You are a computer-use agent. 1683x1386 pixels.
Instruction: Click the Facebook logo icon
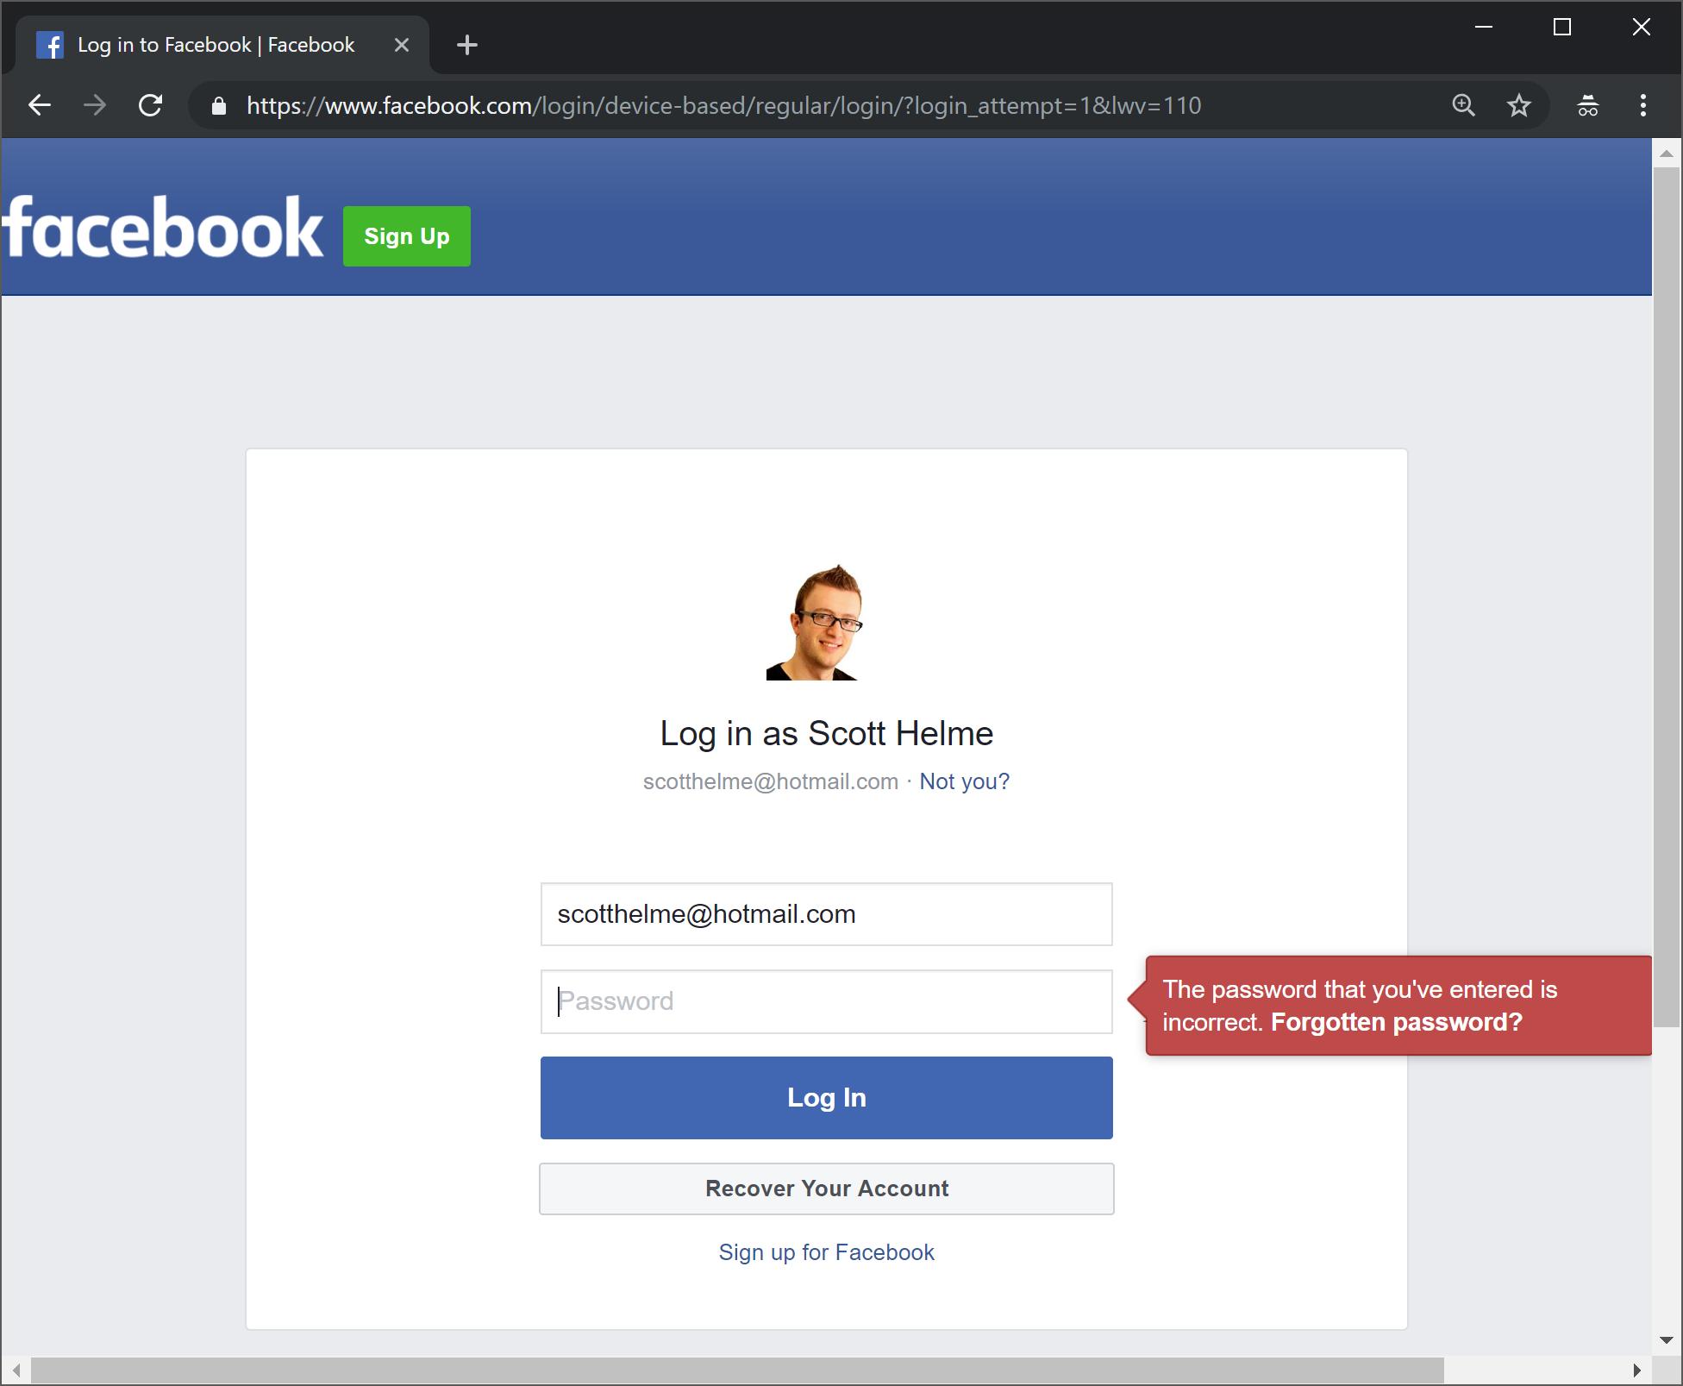click(50, 43)
